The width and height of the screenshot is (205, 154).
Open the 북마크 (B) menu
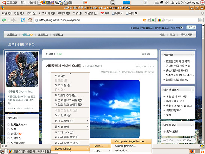[64, 13]
